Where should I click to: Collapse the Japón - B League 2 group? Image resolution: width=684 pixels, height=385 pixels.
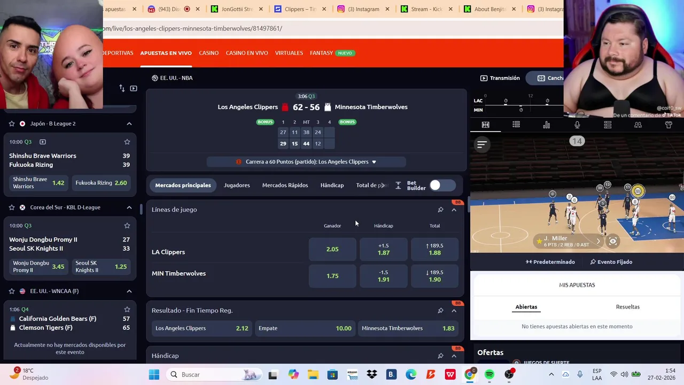[129, 124]
